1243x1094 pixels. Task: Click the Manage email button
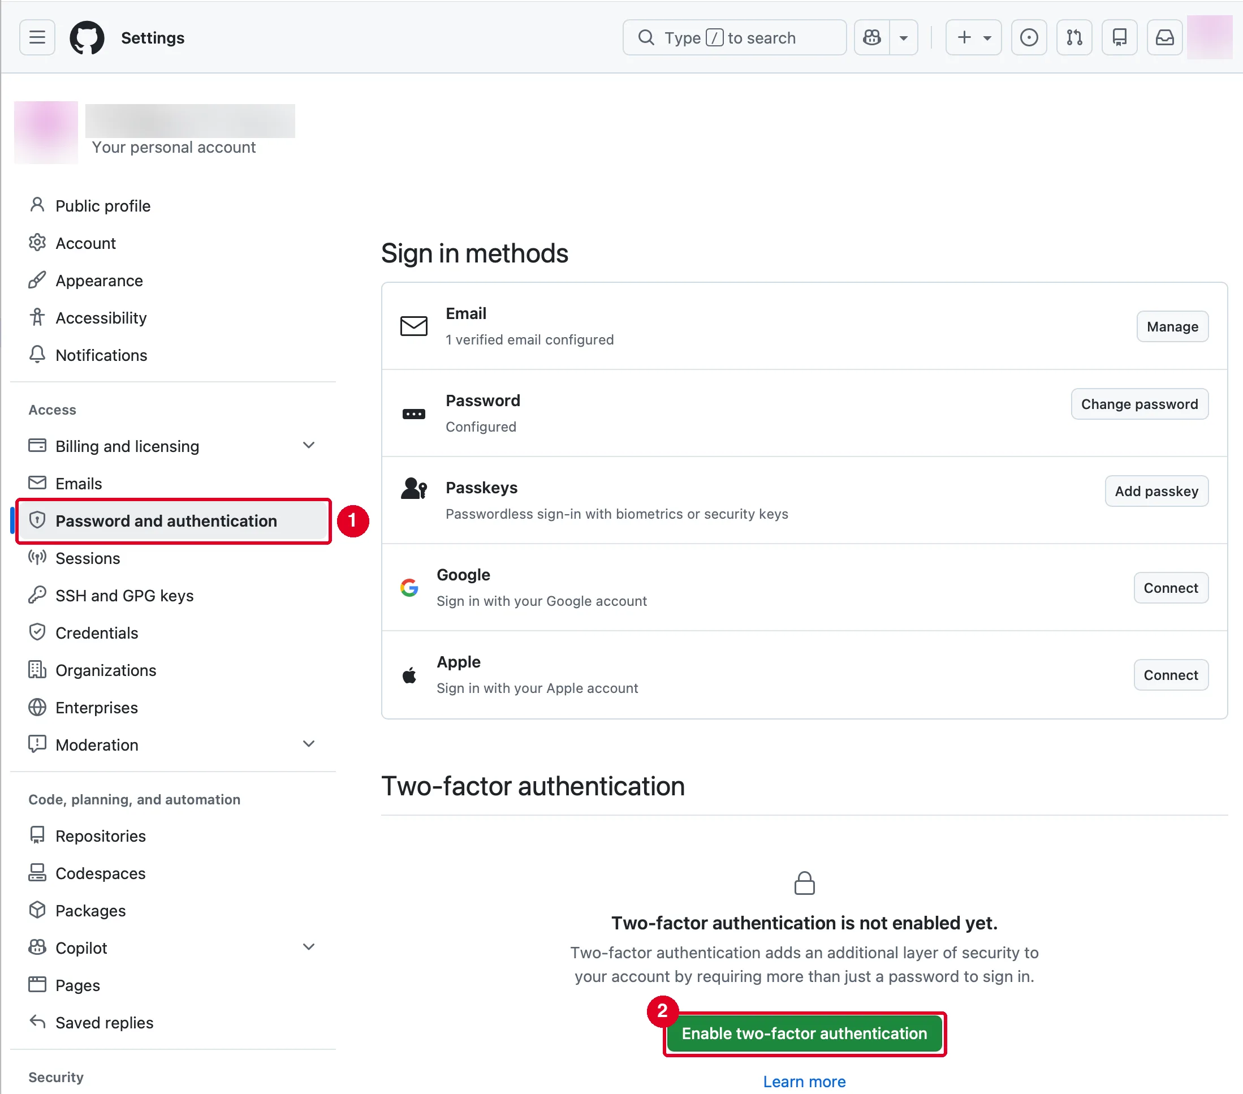point(1172,327)
